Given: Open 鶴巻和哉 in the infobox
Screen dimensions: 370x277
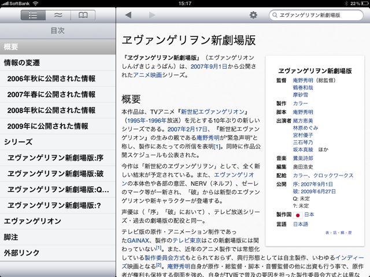Looking at the screenshot, I should point(303,88).
